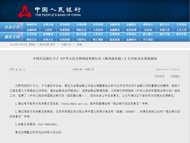Screen dimensions: 190x143
Task: Open 图文直播 under 服务互动
Action: point(81,34)
